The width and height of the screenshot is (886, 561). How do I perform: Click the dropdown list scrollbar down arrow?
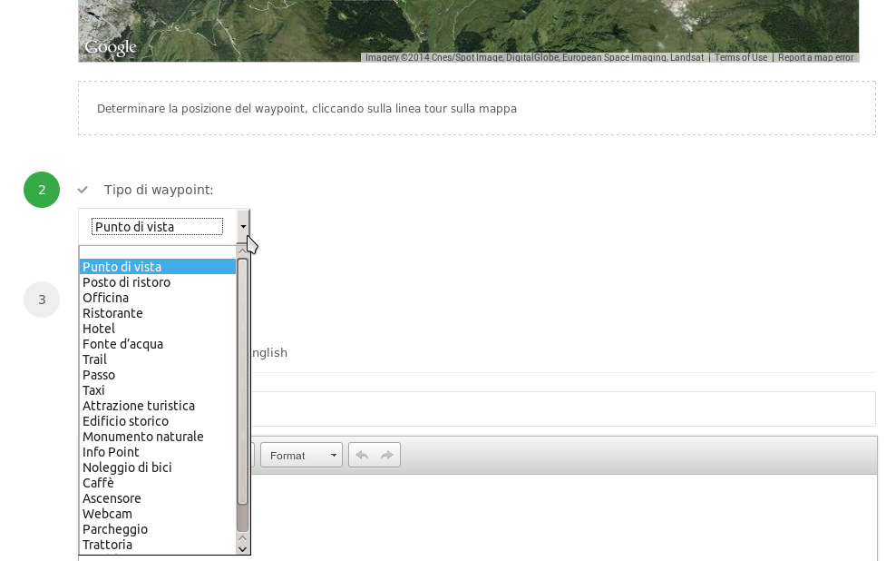pyautogui.click(x=242, y=548)
